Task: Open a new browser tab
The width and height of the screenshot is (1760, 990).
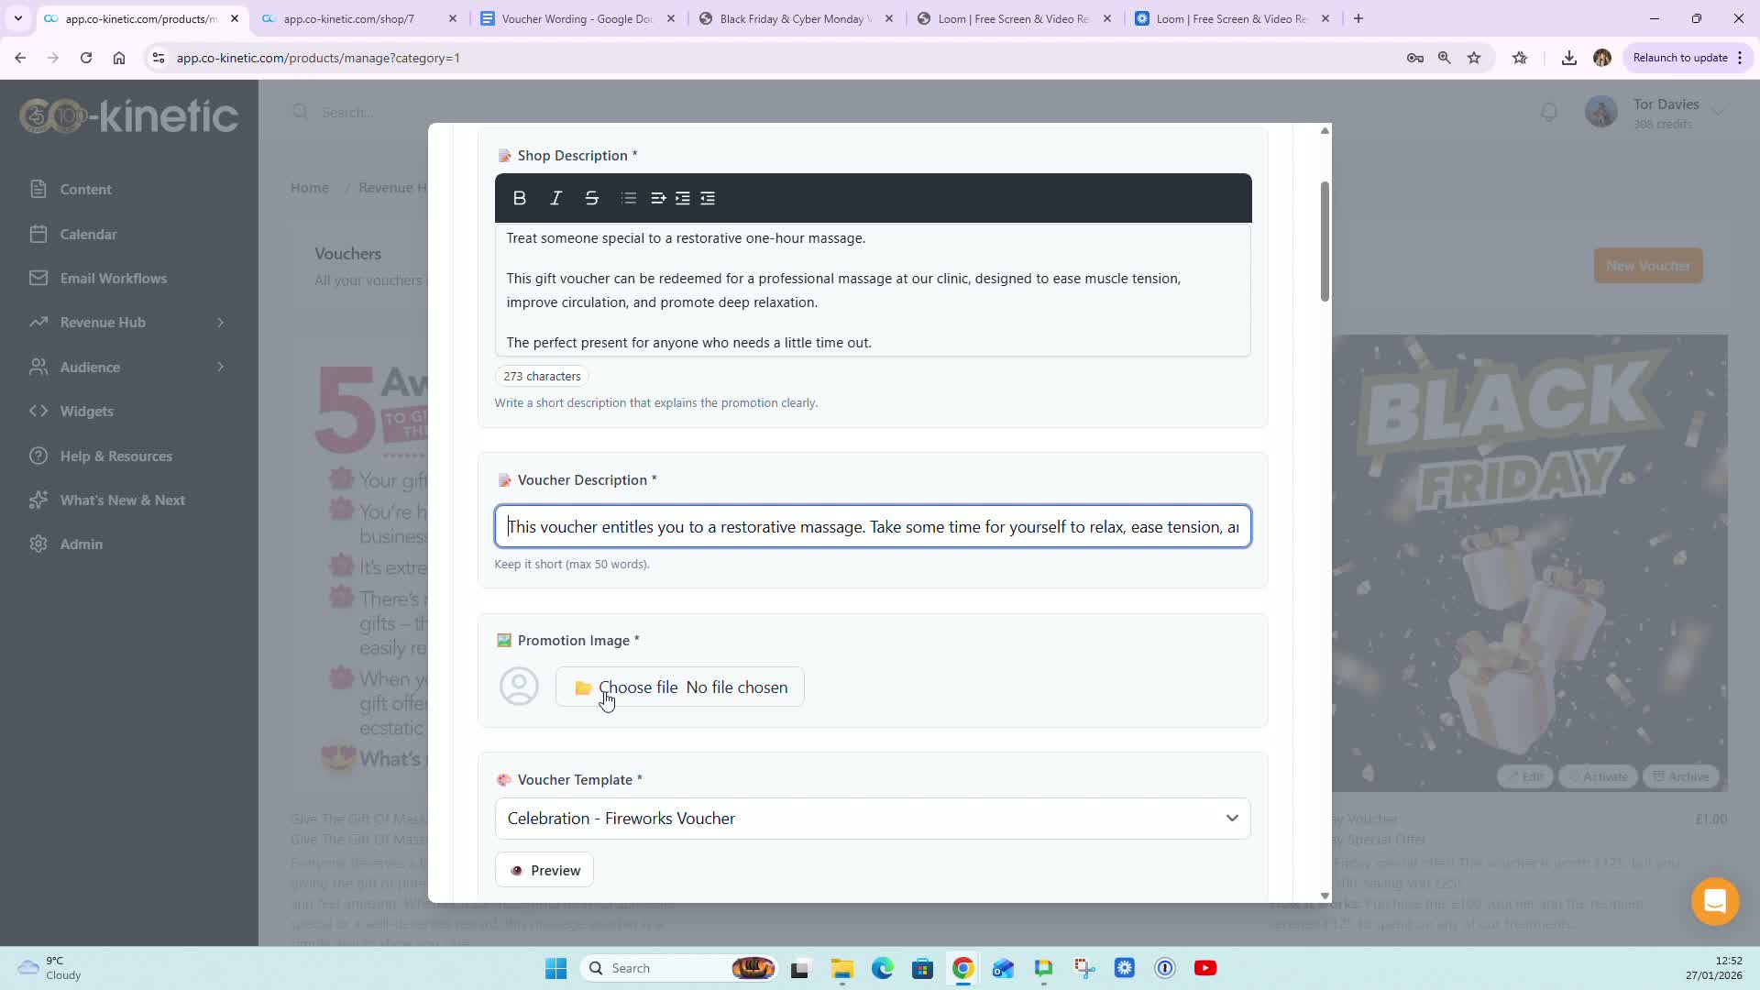Action: 1358,18
